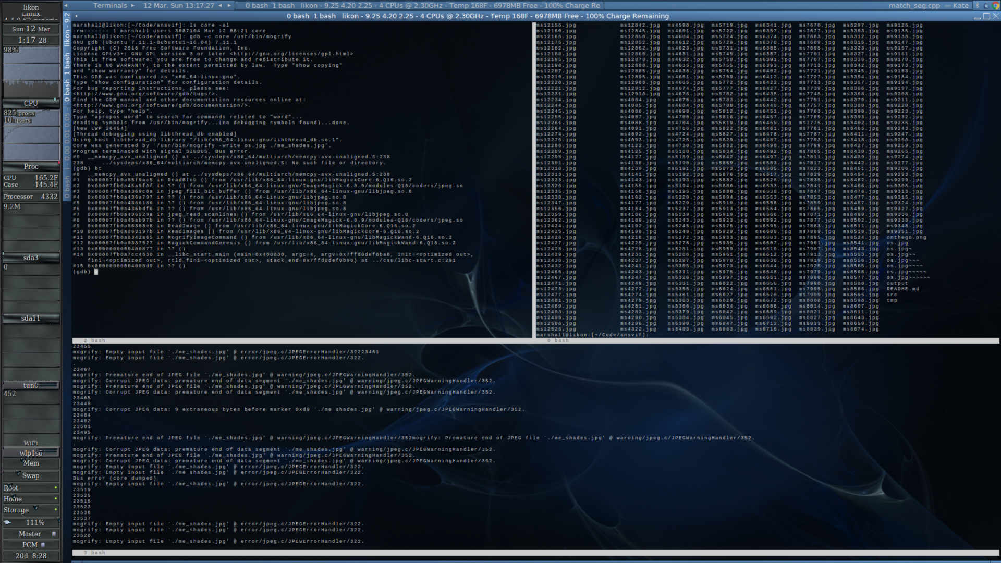Click the Bluetooth tray icon
The height and width of the screenshot is (563, 1001).
tap(978, 5)
